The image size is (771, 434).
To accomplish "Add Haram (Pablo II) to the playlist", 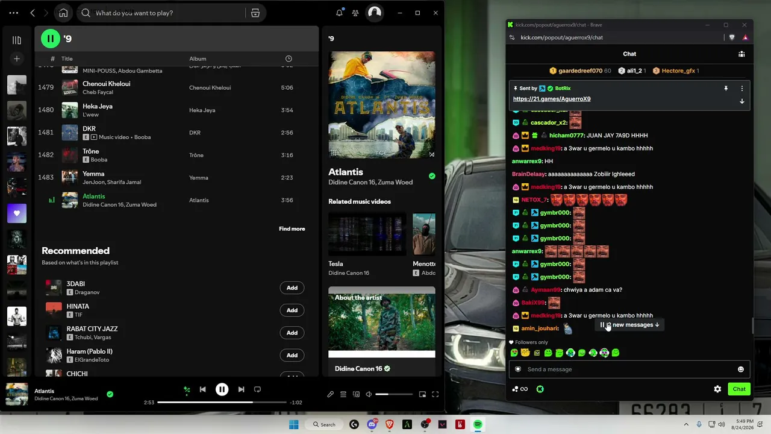I will [x=292, y=355].
